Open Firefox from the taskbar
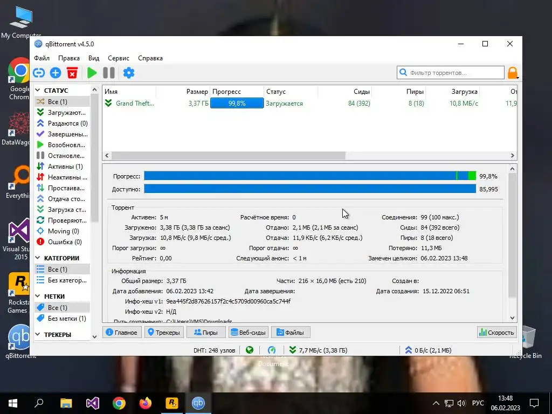Viewport: 552px width, 414px height. pos(146,403)
